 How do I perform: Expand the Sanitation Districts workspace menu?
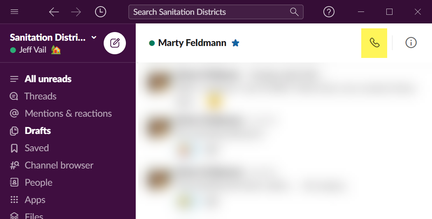[53, 37]
